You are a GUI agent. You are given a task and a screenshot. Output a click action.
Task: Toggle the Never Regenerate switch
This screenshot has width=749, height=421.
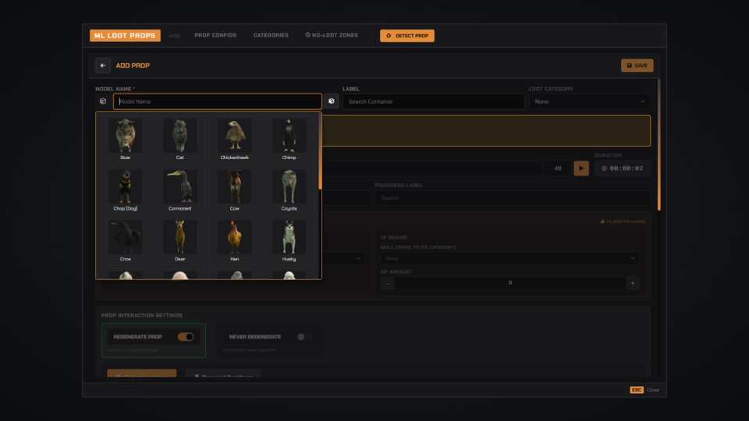point(304,337)
